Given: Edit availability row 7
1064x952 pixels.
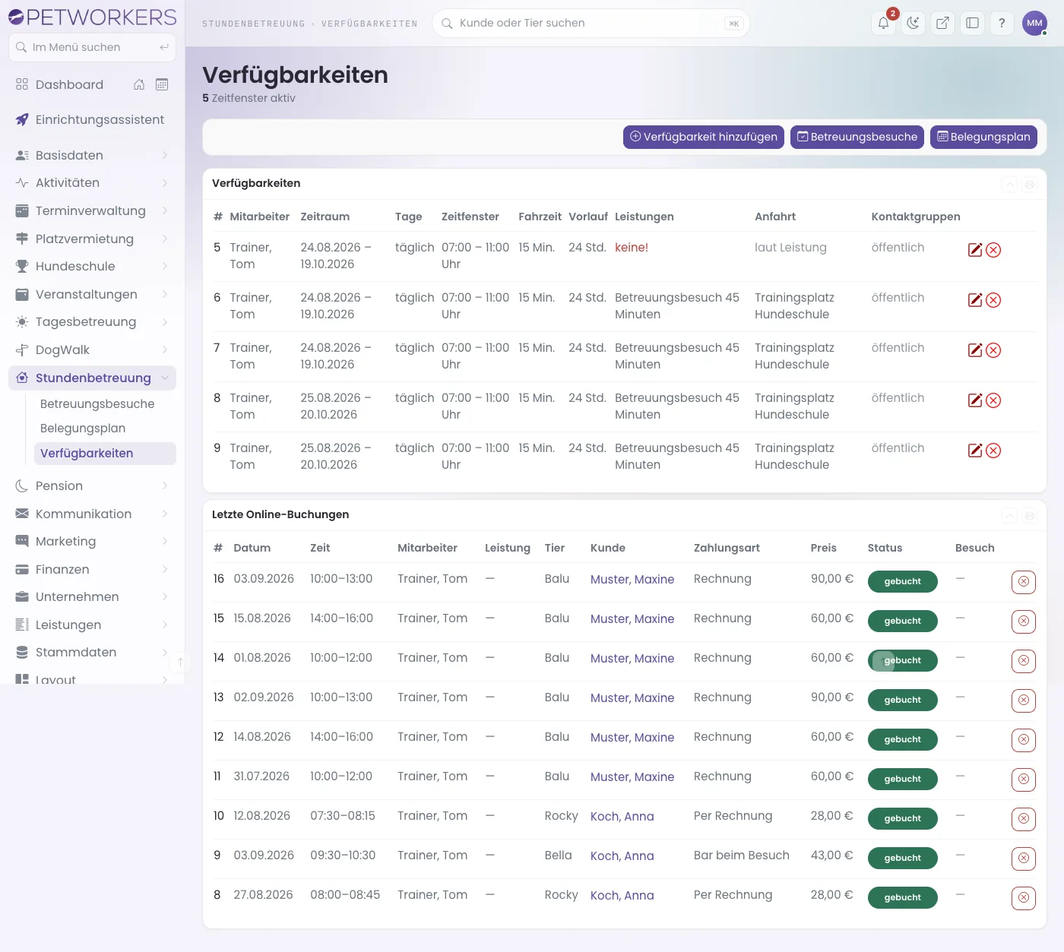Looking at the screenshot, I should click(x=975, y=350).
